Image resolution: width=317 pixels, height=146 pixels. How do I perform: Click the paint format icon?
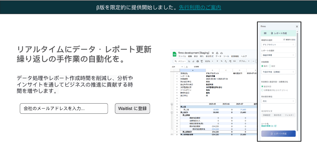tap(201, 61)
